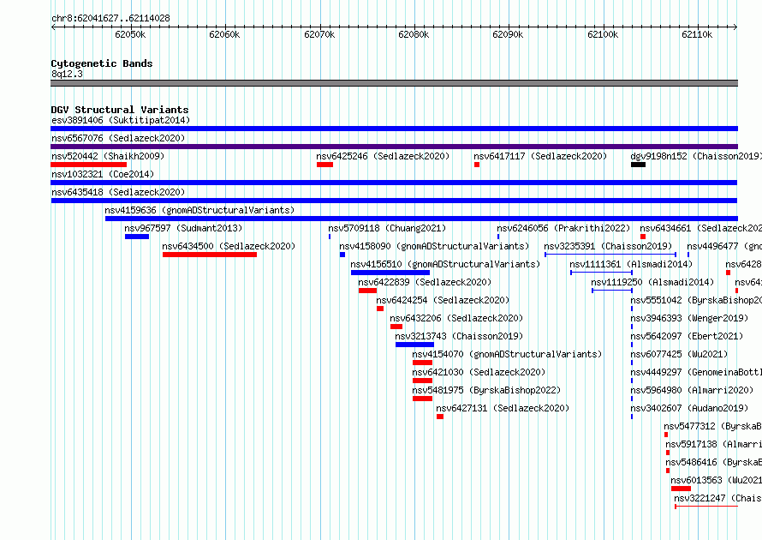Click the nsv6432206 (Sedlazeck2020) label
Image resolution: width=762 pixels, height=540 pixels.
tap(456, 318)
